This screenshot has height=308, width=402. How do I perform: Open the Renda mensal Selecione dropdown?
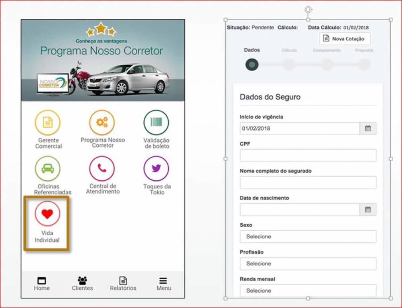tap(308, 290)
